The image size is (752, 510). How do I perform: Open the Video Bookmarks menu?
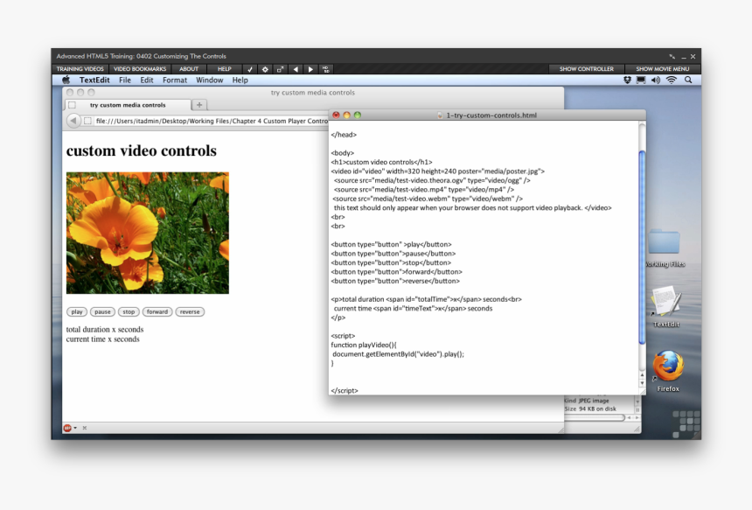140,69
